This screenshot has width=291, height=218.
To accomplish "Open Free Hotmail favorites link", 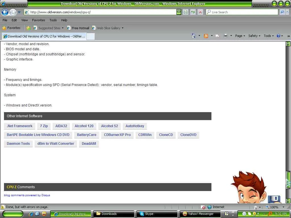I will pos(78,28).
